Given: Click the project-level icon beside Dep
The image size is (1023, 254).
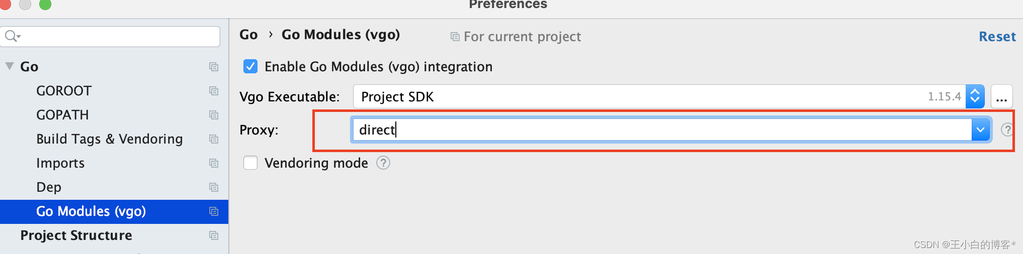Looking at the screenshot, I should [214, 187].
